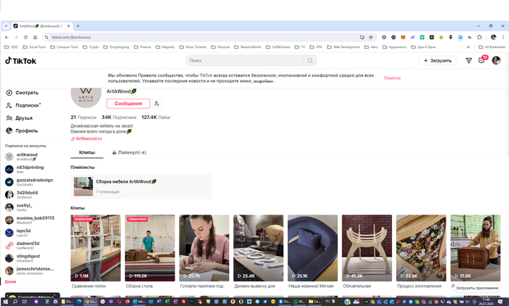The height and width of the screenshot is (306, 509).
Task: Click the browser home icon
Action: coord(35,37)
